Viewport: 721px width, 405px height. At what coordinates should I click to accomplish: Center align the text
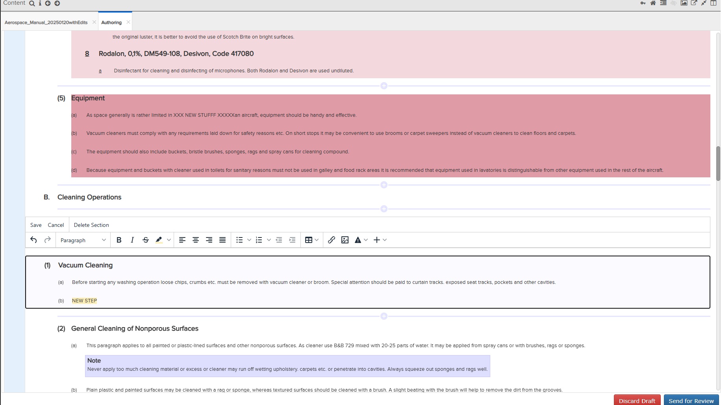(196, 240)
